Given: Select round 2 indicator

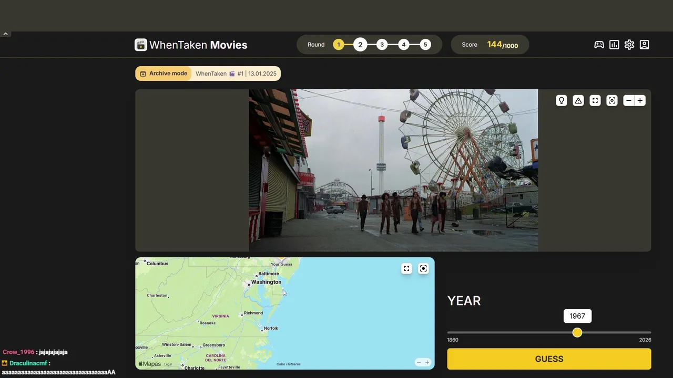Looking at the screenshot, I should pos(360,45).
